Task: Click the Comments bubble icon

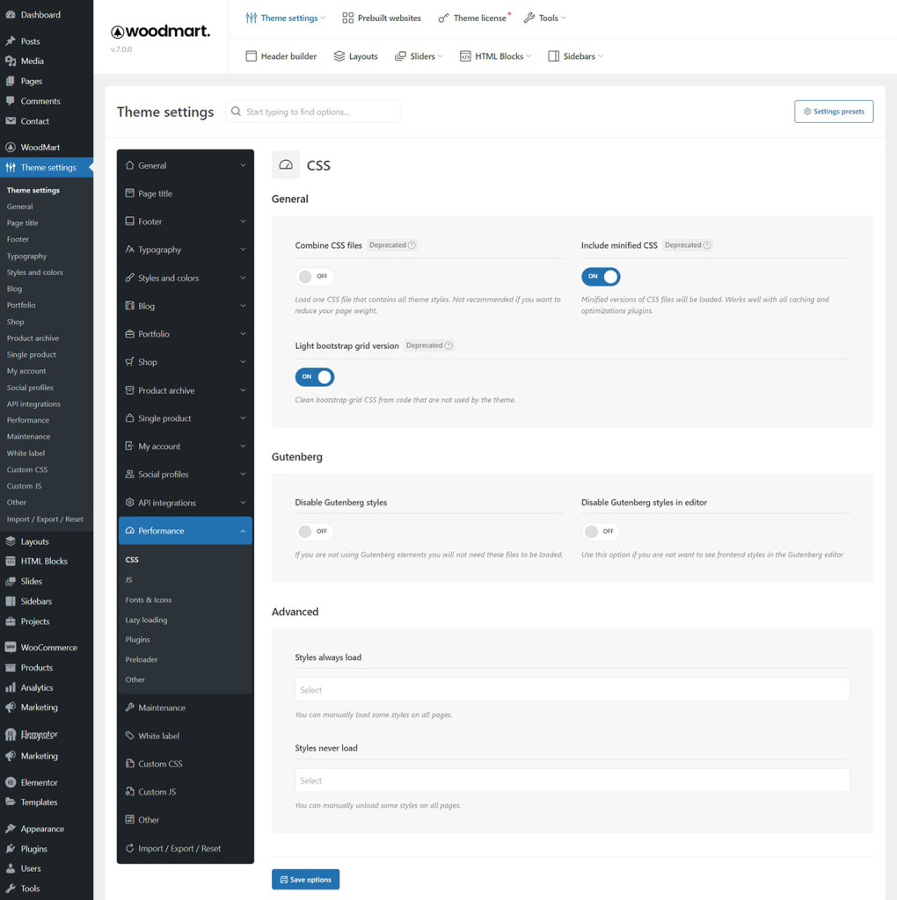Action: click(11, 101)
